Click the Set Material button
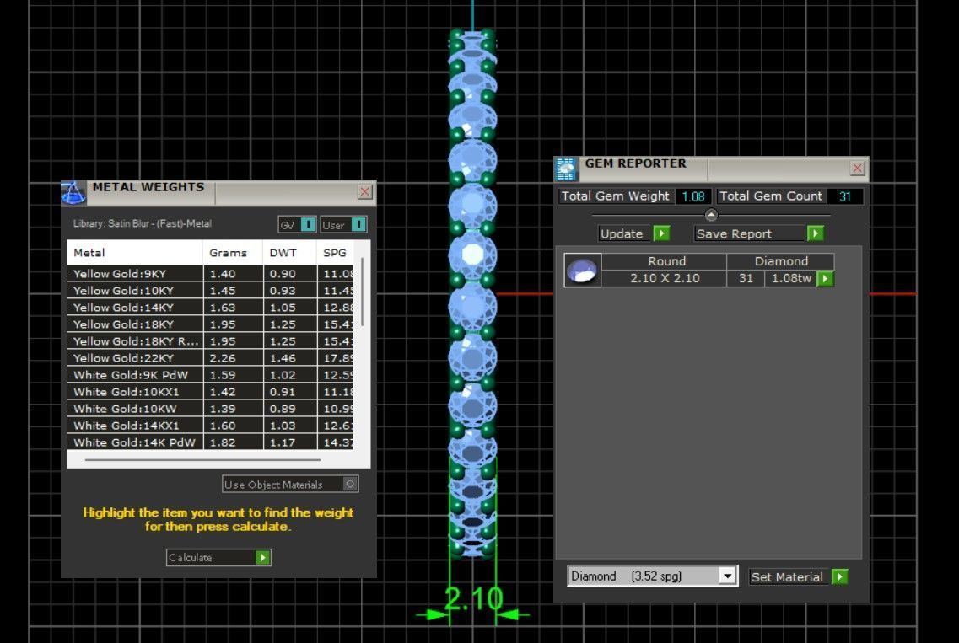Screen dimensions: 959x643 (799, 576)
